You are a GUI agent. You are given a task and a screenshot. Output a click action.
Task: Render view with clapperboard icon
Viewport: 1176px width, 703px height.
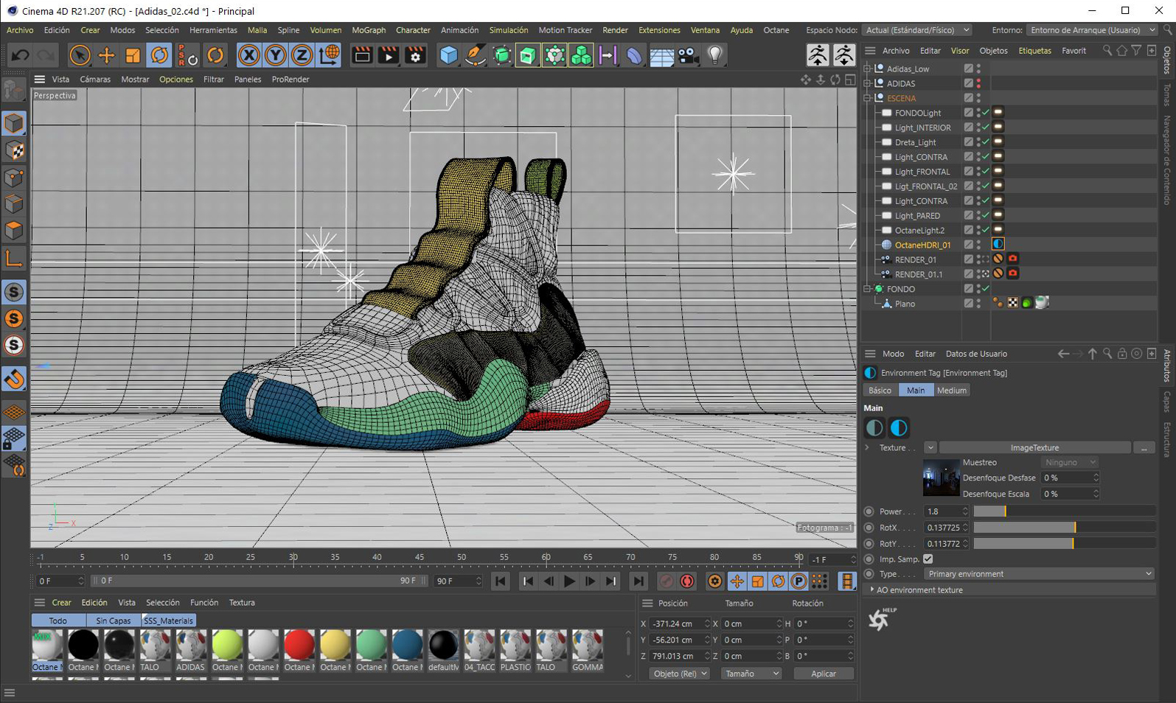[x=362, y=55]
